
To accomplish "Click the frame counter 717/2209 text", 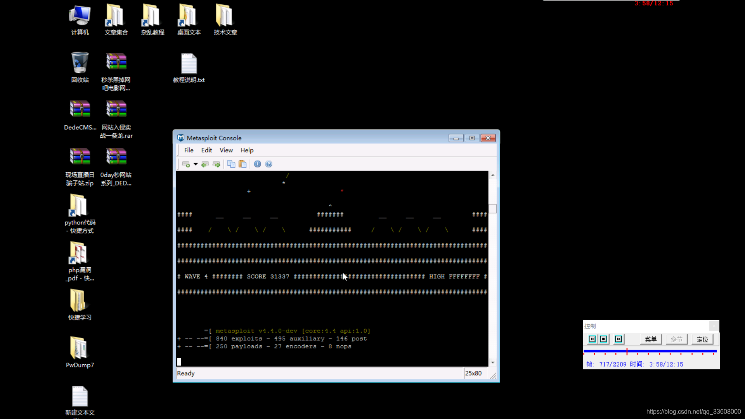I will coord(613,364).
